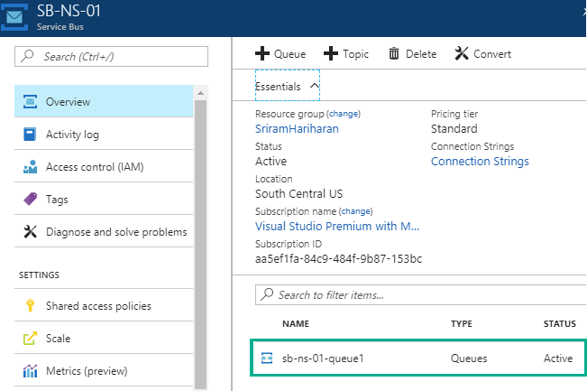Open the SriramHariharan resource group link

click(298, 129)
